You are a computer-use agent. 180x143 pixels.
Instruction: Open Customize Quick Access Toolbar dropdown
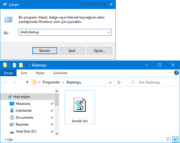click(x=26, y=65)
